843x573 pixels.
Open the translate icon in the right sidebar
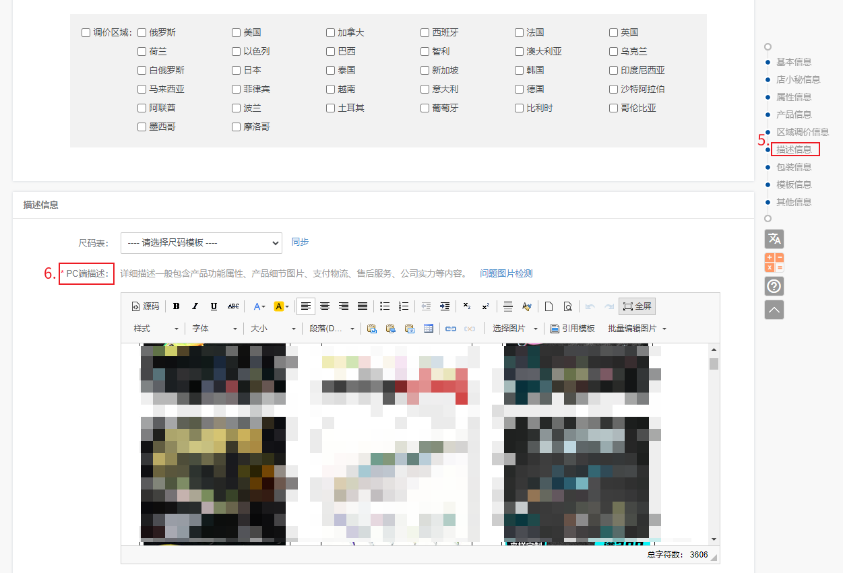tap(774, 239)
